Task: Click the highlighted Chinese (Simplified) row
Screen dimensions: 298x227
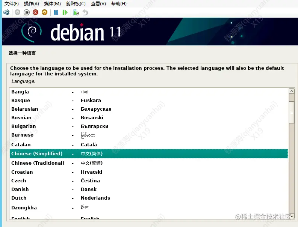Action: click(x=148, y=154)
